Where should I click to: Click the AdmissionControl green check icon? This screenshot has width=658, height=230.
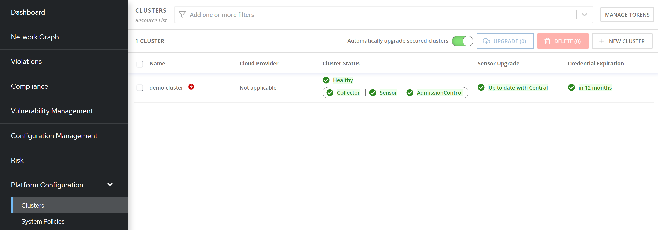(410, 93)
